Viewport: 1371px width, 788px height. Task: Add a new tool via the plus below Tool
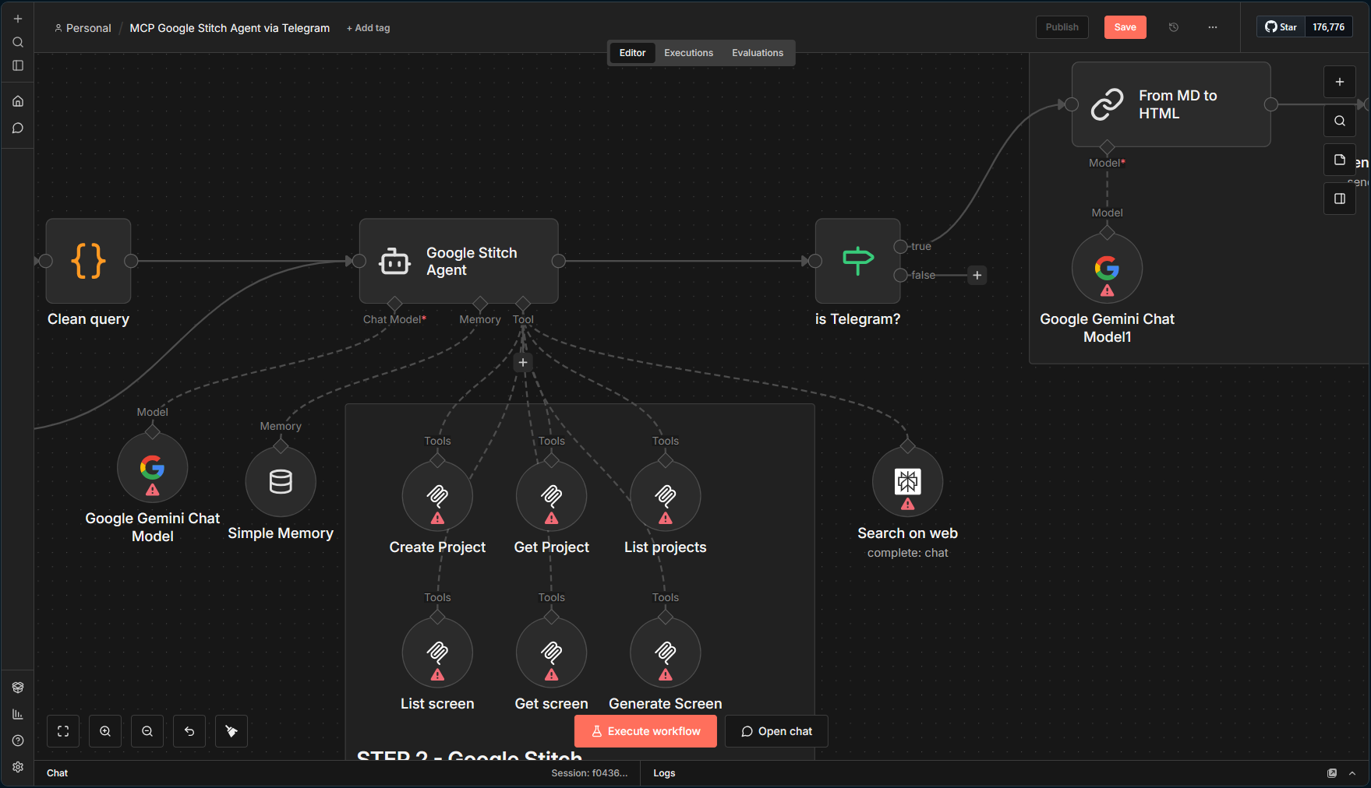pos(523,362)
